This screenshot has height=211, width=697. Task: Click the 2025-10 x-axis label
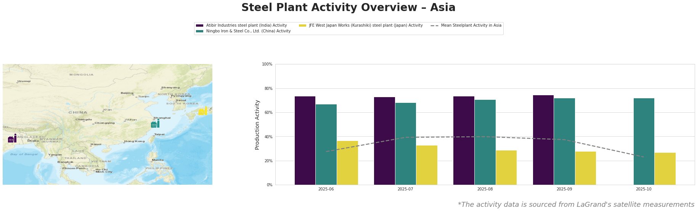coord(644,189)
